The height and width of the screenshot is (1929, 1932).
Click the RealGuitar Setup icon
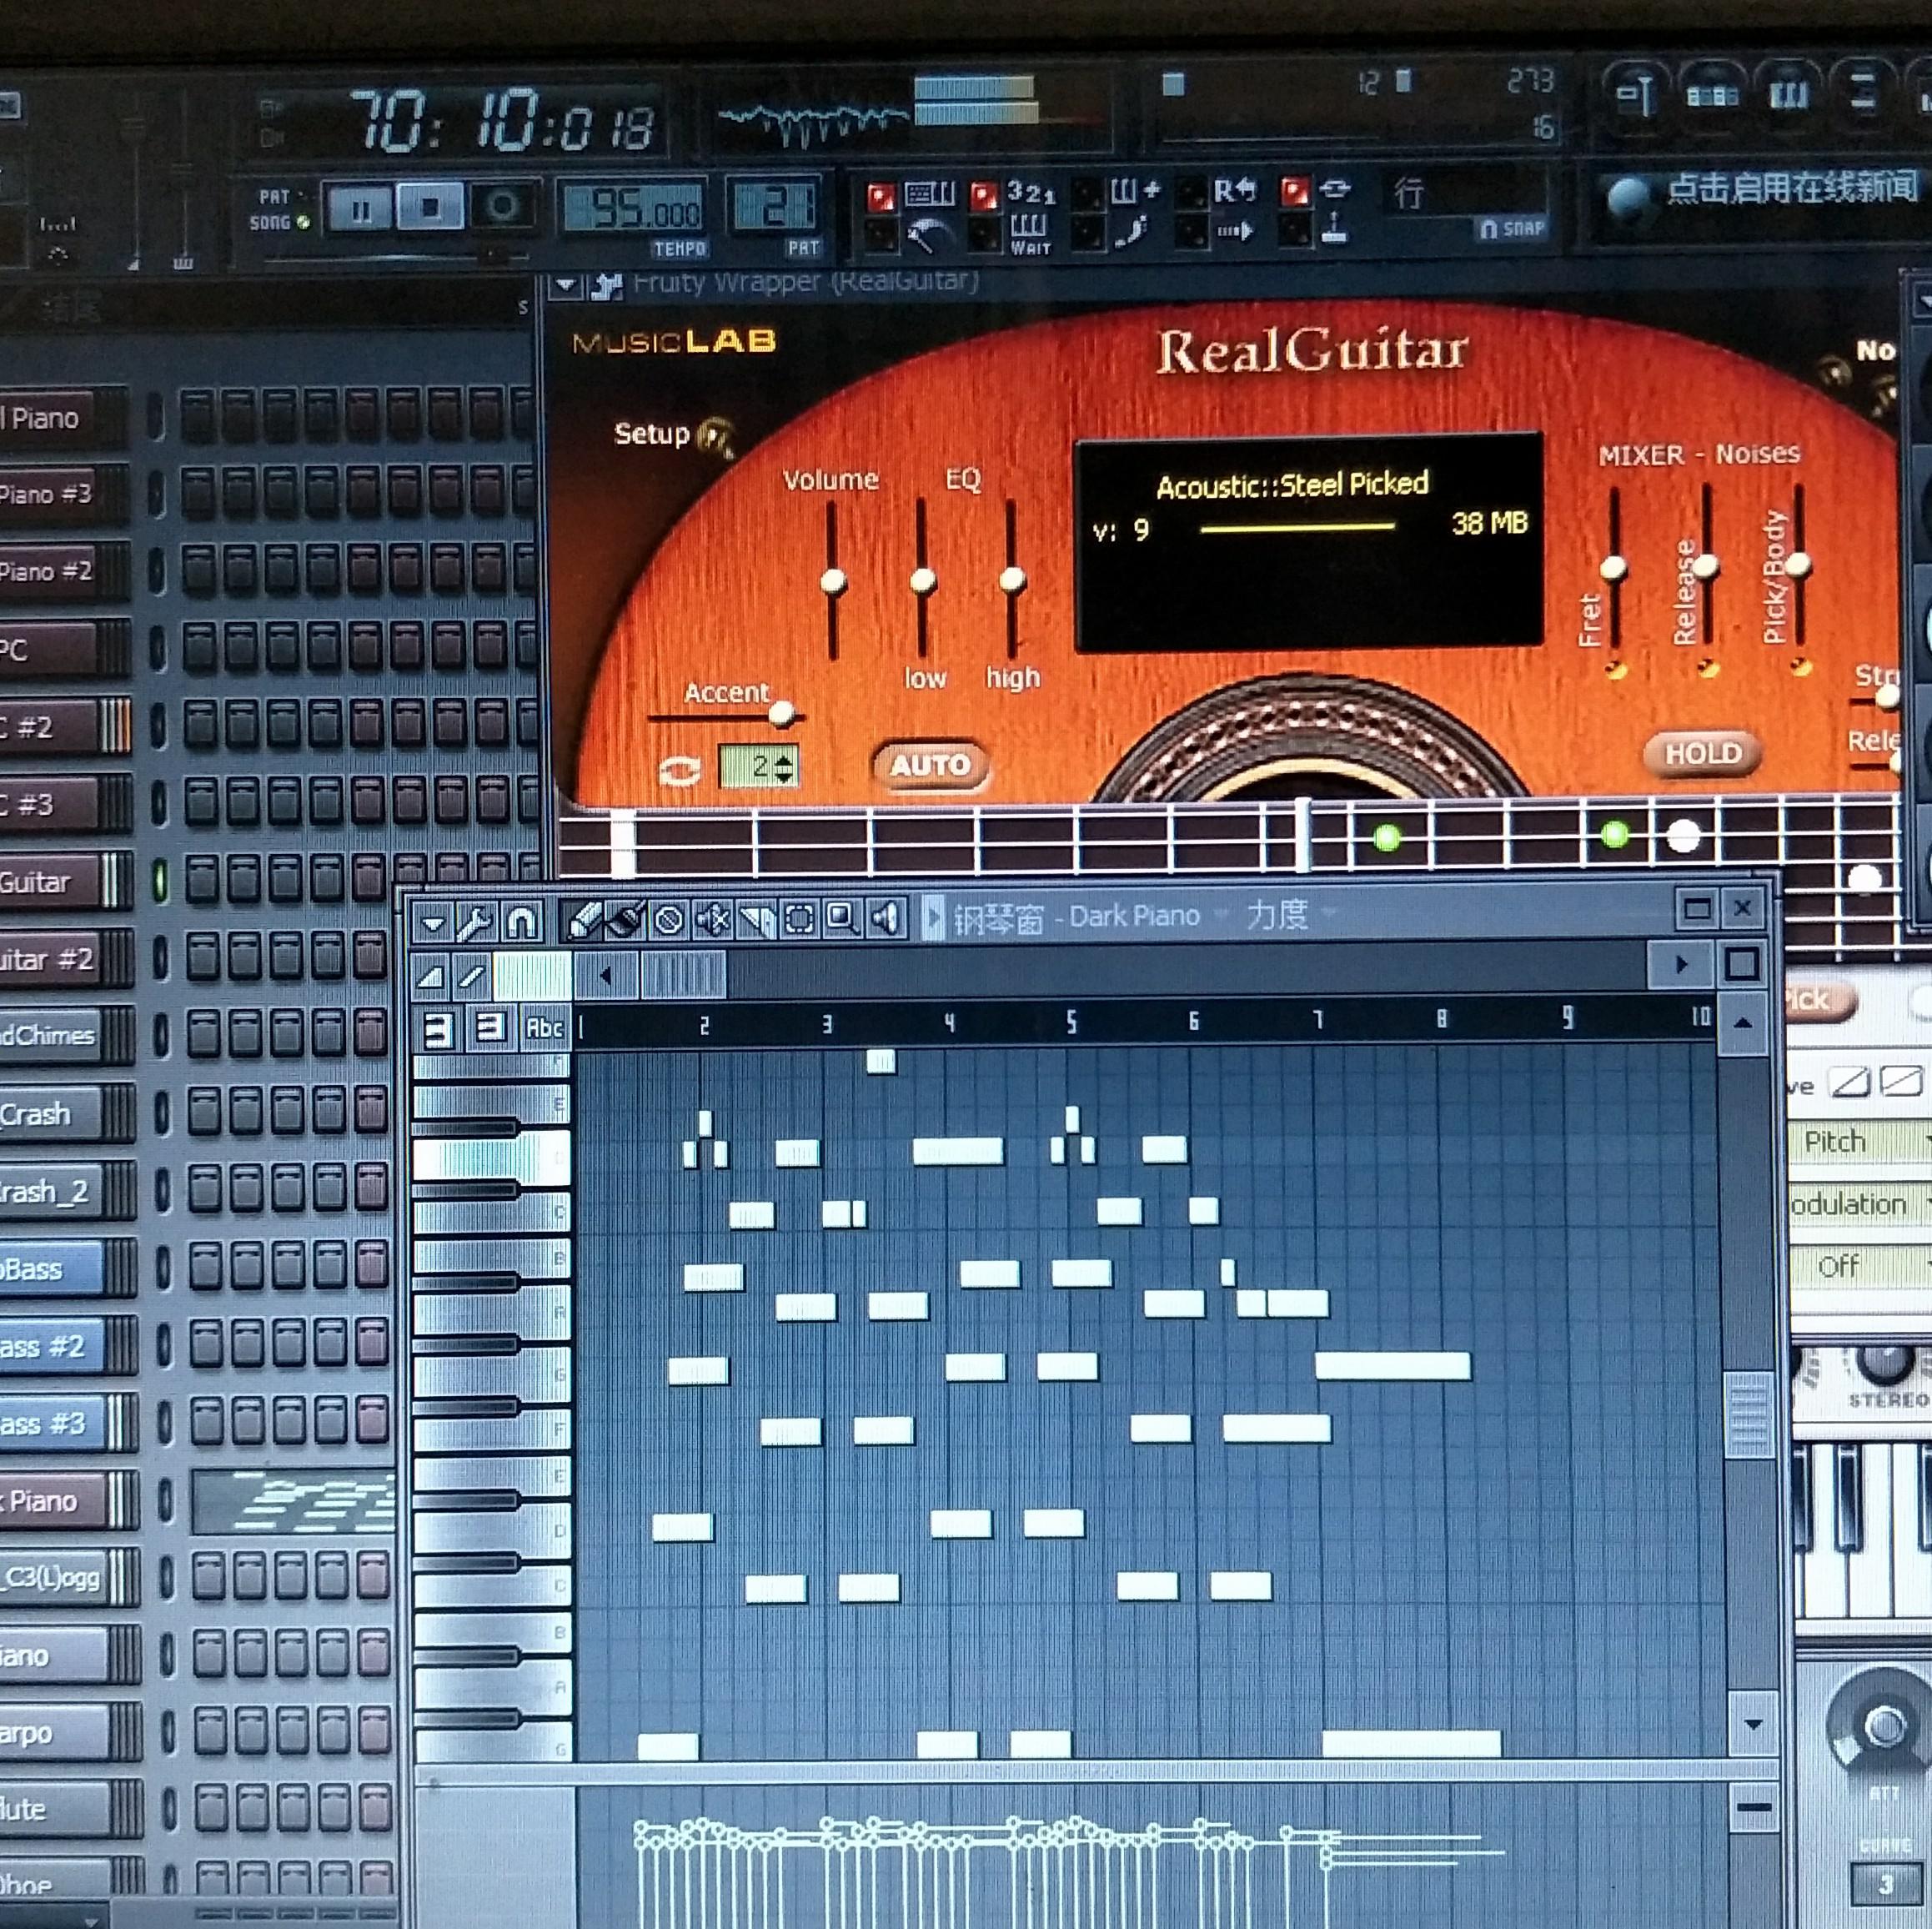coord(718,437)
